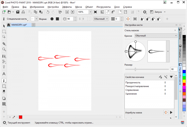
Task: Click the Запуск launch button
Action: point(158,12)
